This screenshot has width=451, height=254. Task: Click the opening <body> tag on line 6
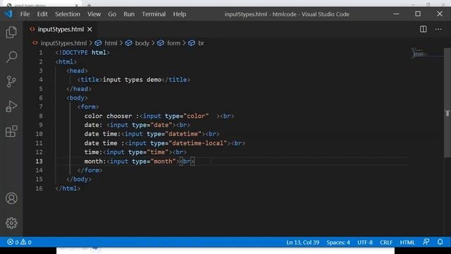[77, 97]
